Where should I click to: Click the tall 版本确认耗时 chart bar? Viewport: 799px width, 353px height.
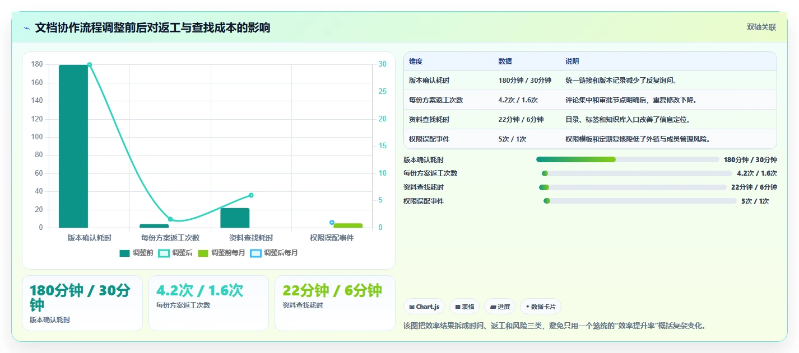click(x=73, y=147)
